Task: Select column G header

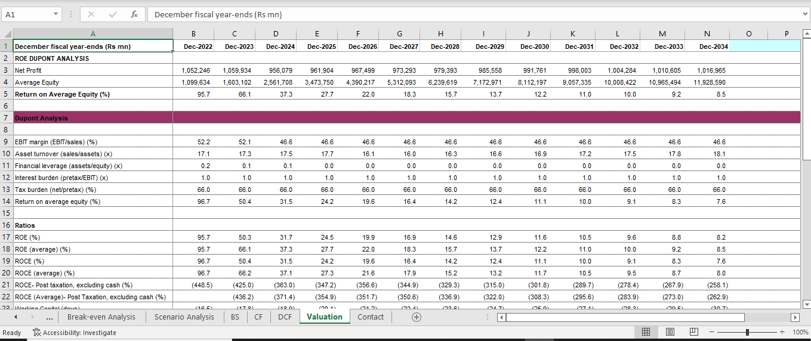Action: (x=399, y=34)
